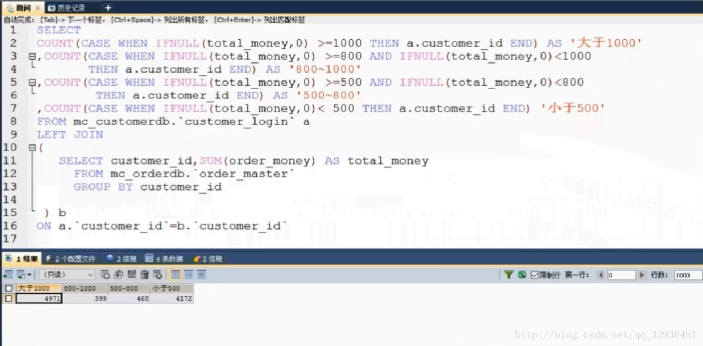The image size is (703, 346).
Task: Click the export result grid icon
Action: [x=8, y=274]
